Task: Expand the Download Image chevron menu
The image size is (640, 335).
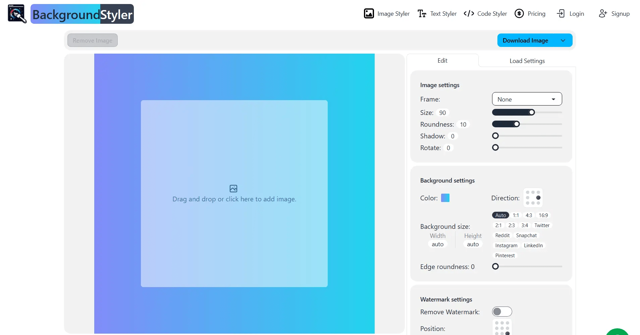Action: coord(563,41)
